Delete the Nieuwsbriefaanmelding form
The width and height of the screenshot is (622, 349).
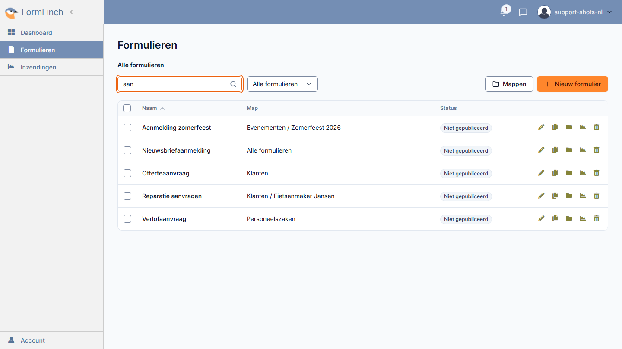click(x=597, y=150)
